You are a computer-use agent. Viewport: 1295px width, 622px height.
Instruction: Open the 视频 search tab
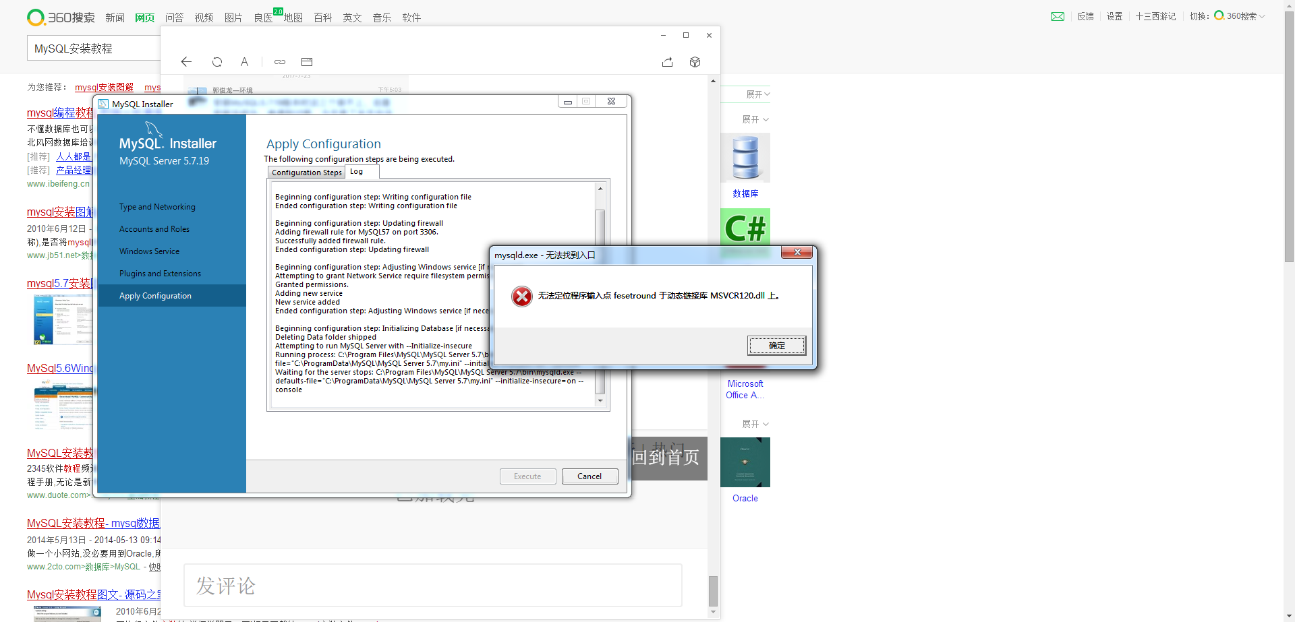click(x=204, y=18)
